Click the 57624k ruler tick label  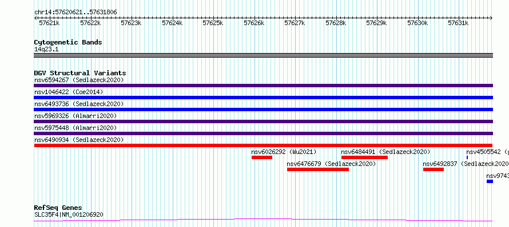click(172, 23)
